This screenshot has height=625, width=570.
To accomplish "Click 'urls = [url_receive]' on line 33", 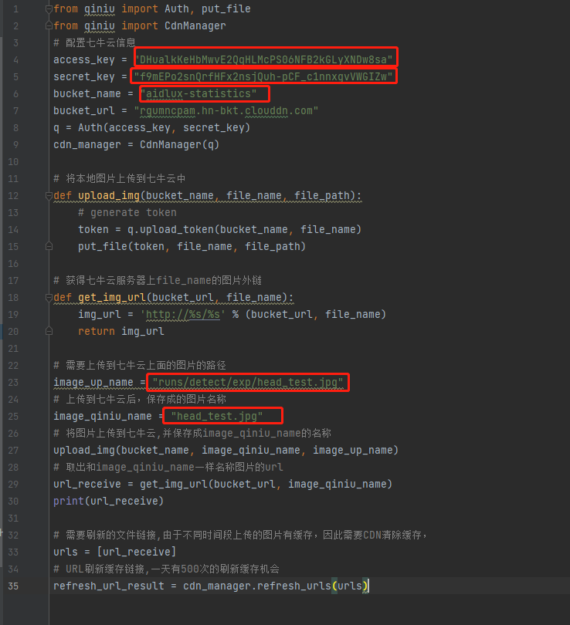I will click(x=115, y=552).
